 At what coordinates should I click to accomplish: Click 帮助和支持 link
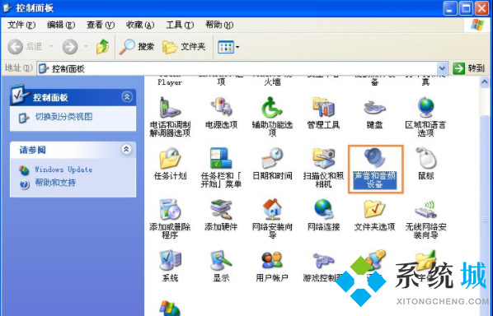coord(55,183)
